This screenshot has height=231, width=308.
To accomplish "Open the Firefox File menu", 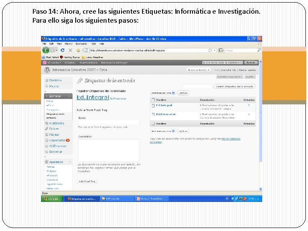I will click(x=44, y=44).
